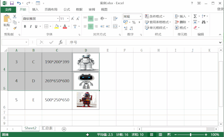Switch to Normal view in status bar
This screenshot has width=224, height=137.
click(152, 135)
